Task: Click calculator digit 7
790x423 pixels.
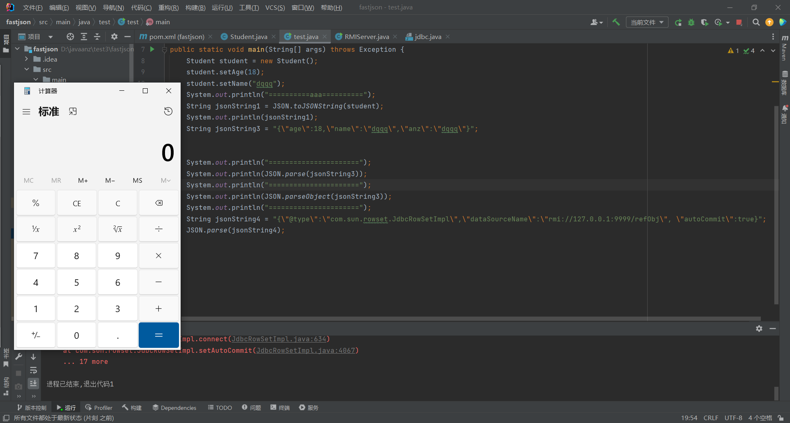Action: pyautogui.click(x=36, y=256)
